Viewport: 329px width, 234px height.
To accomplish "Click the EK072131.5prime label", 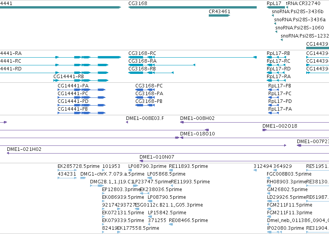I will [x=123, y=213].
